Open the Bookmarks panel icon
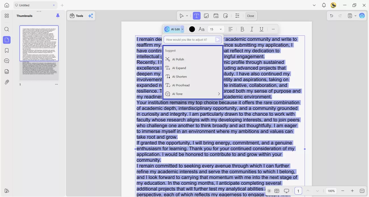 tap(7, 50)
